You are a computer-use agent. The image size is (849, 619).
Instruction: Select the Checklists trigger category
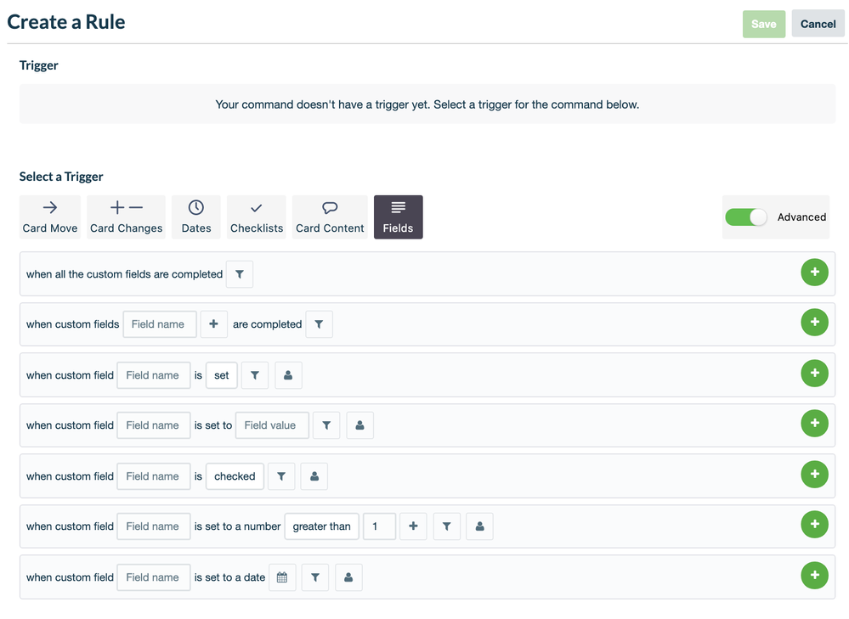pos(256,217)
